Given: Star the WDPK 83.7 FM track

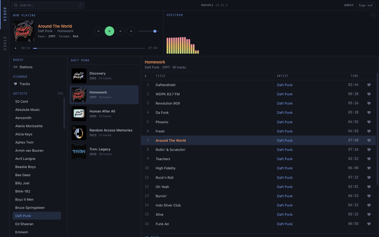Looking at the screenshot, I should pos(369,94).
